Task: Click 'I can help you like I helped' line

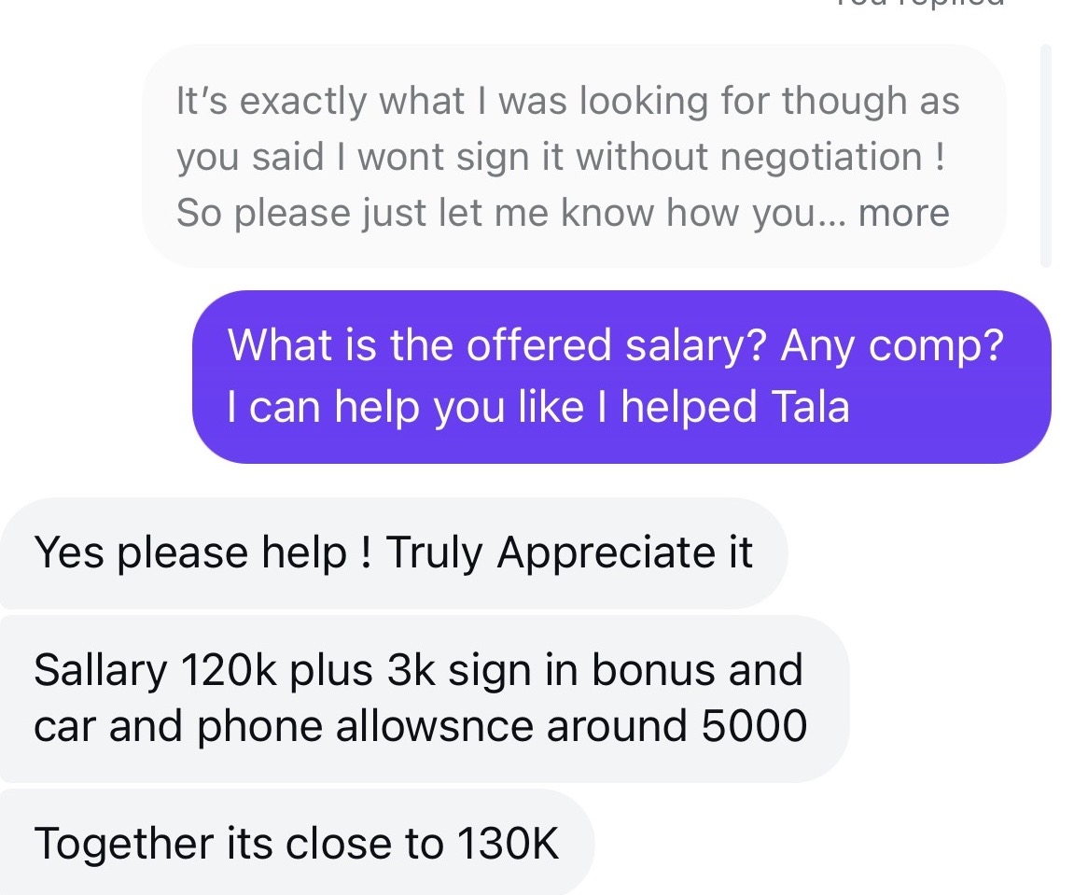Action: click(x=492, y=407)
